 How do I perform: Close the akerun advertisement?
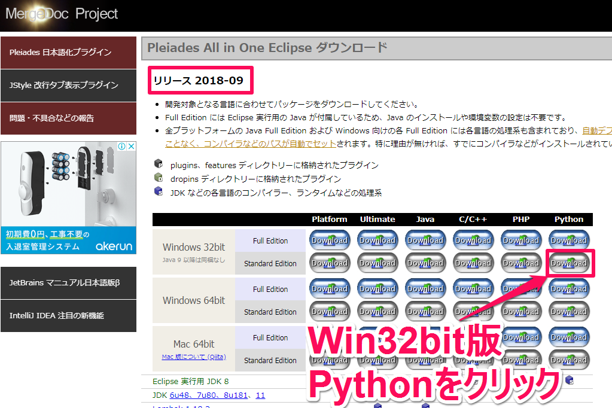pos(133,145)
